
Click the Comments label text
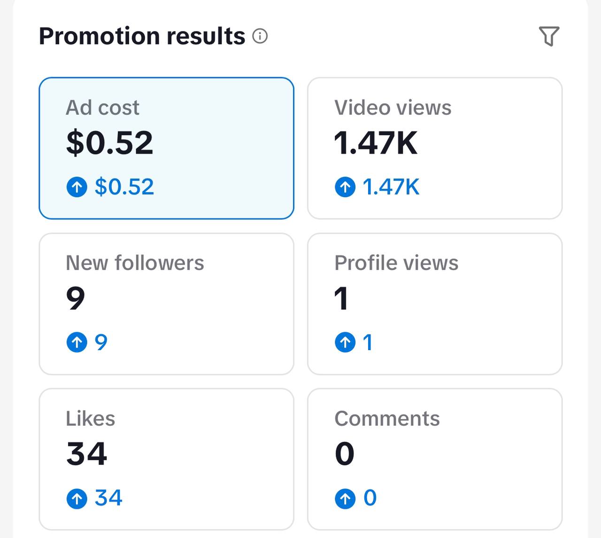tap(387, 418)
